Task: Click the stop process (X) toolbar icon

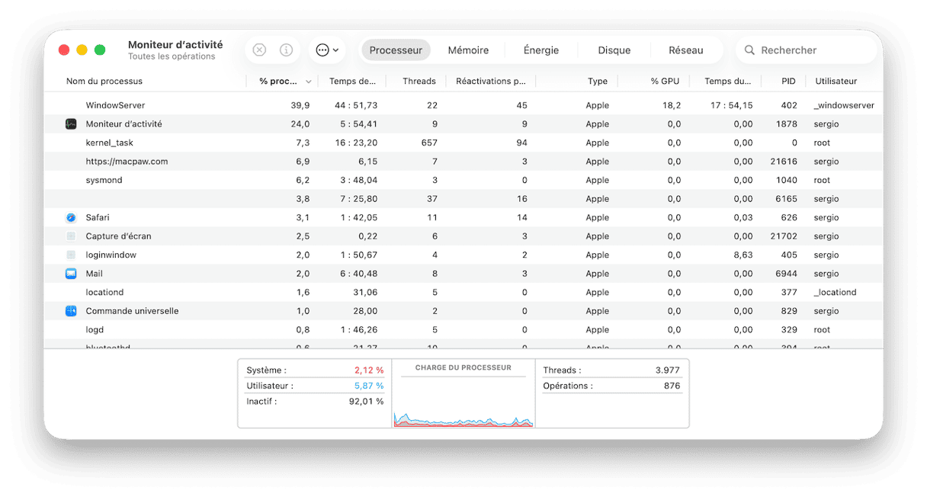Action: [259, 50]
